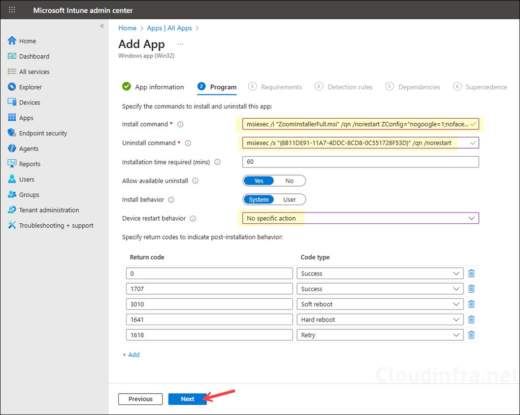The width and height of the screenshot is (520, 415).
Task: Open the app launcher waffle icon
Action: click(x=12, y=10)
